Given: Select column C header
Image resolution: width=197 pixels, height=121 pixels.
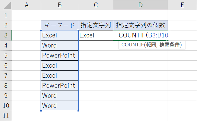Looking at the screenshot, I should (x=96, y=5).
